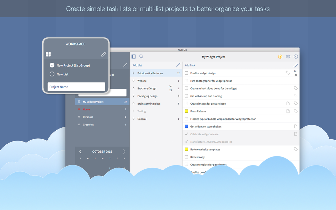Image resolution: width=336 pixels, height=210 pixels.
Task: Open help via yellow question mark icon
Action: pyautogui.click(x=280, y=57)
